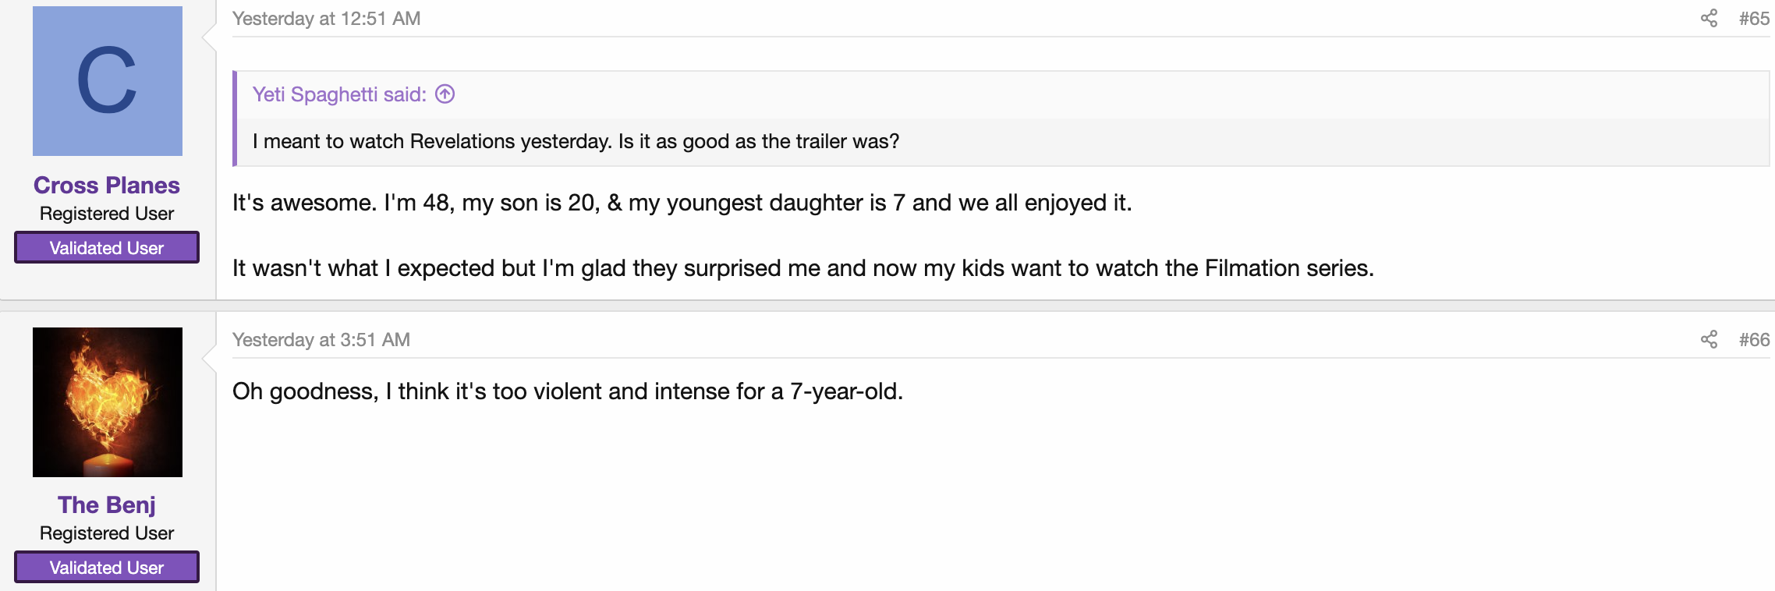Click Validated User badge under The Benj

coord(107,567)
